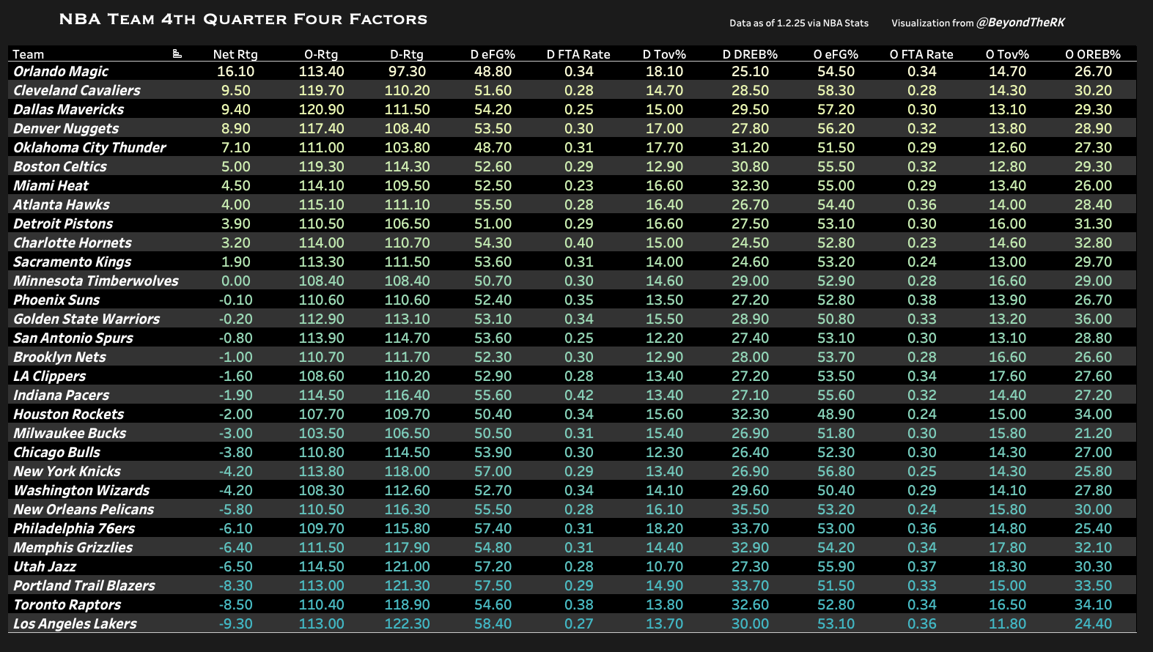Select the D FTA Rate column header
This screenshot has width=1153, height=652.
pos(578,54)
